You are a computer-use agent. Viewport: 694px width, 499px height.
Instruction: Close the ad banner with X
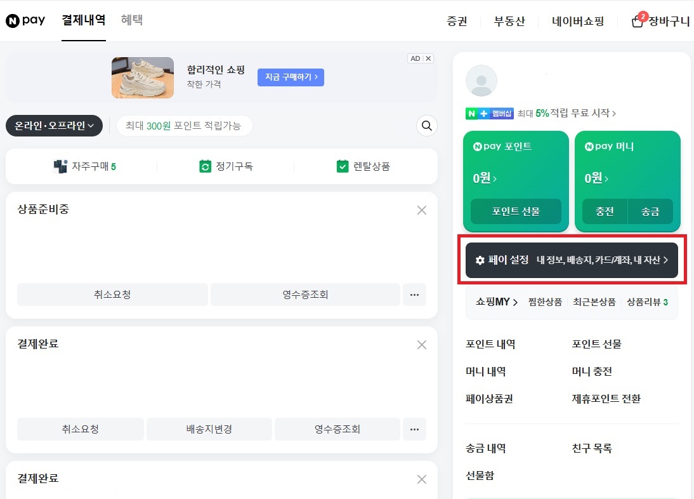coord(428,58)
